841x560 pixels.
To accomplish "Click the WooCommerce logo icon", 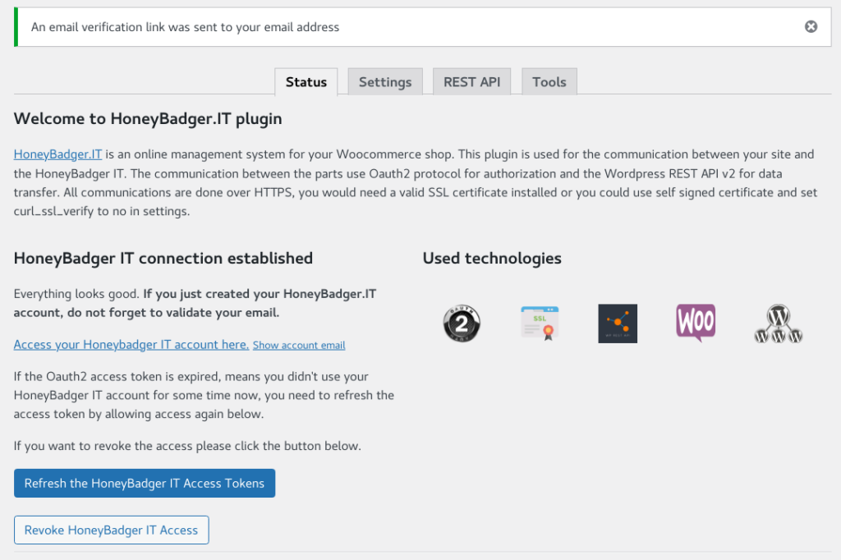I will 696,323.
